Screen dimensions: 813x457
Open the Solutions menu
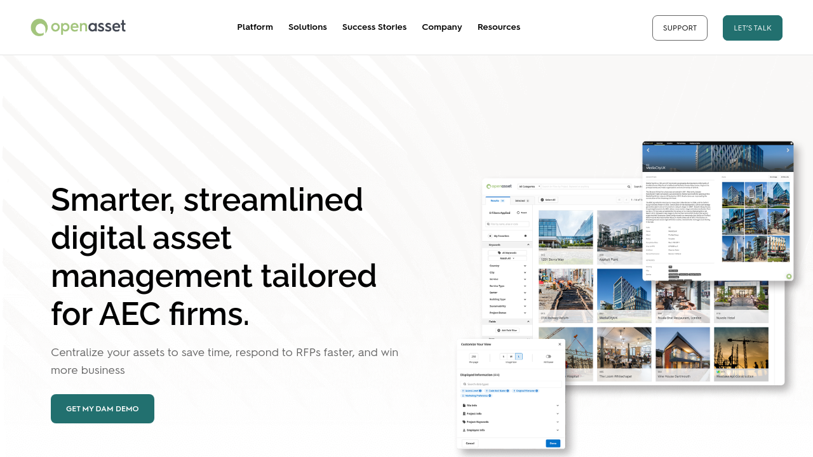pyautogui.click(x=307, y=27)
